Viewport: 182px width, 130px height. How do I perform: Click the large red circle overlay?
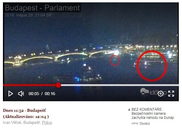point(152,66)
